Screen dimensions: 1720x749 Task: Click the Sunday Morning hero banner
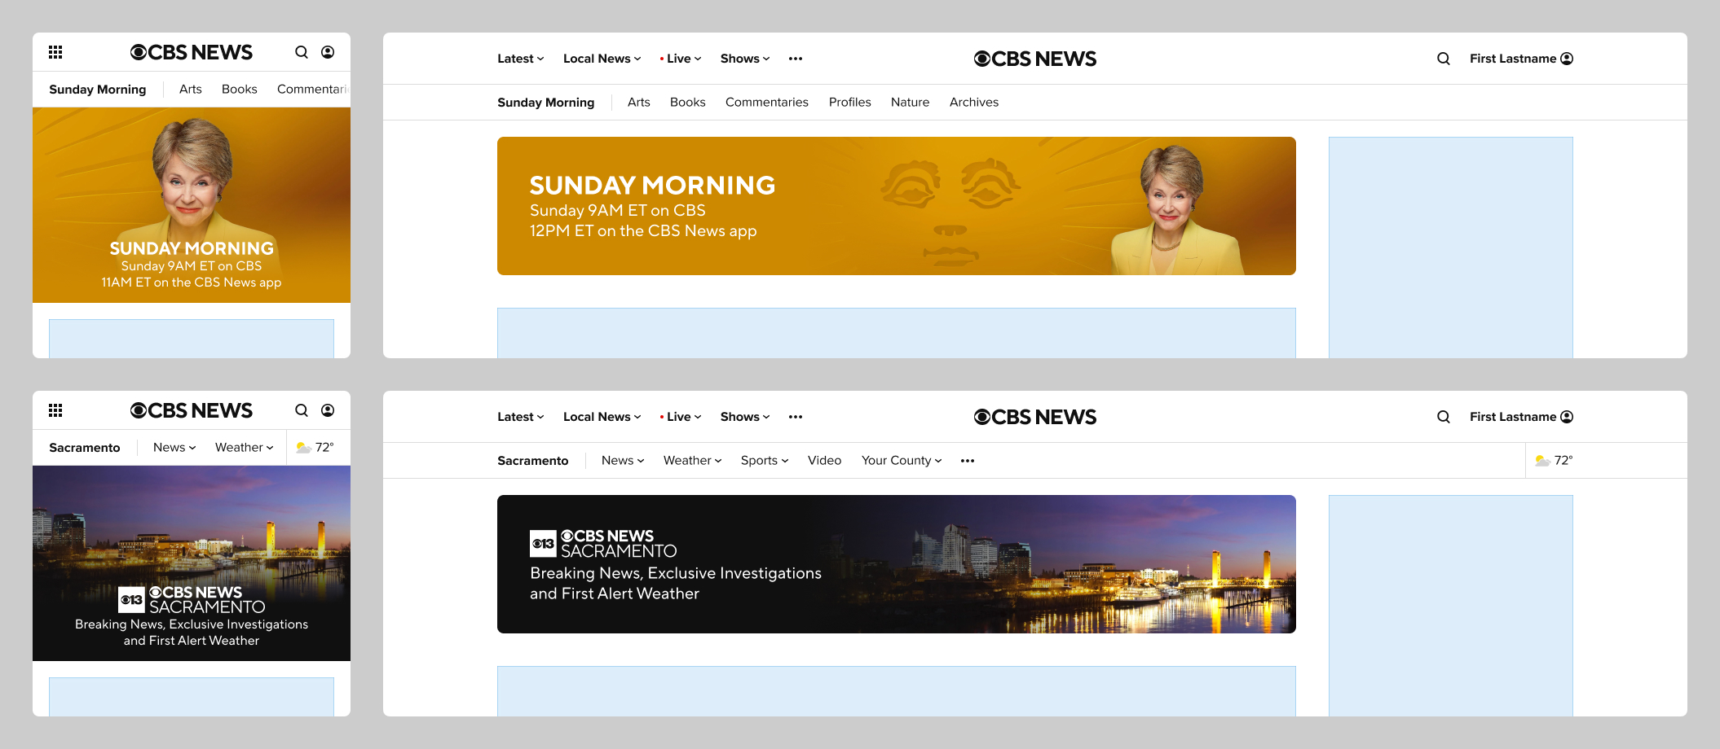tap(895, 205)
